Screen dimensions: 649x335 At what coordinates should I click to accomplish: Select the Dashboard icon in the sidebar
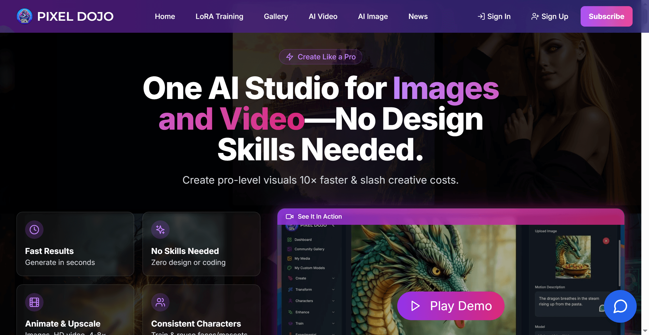pos(290,240)
